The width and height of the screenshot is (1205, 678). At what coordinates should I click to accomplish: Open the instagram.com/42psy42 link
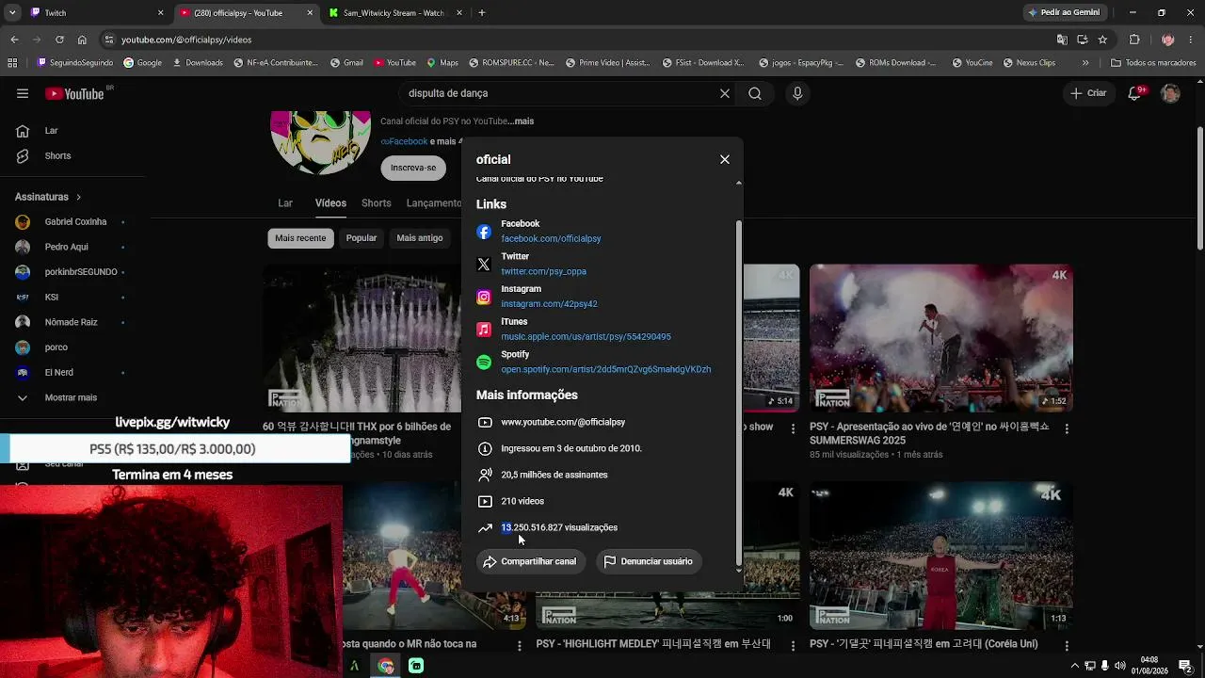549,304
